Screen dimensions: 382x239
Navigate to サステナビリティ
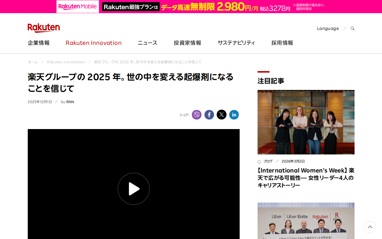pyautogui.click(x=236, y=43)
